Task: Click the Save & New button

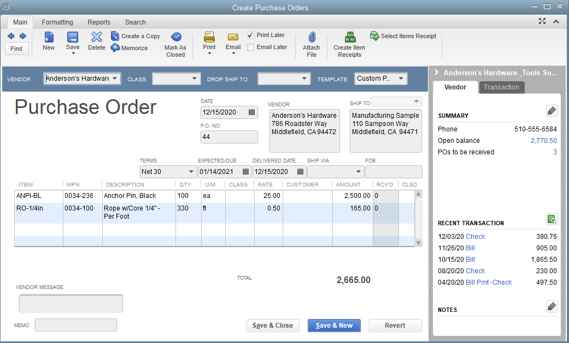Action: point(335,326)
